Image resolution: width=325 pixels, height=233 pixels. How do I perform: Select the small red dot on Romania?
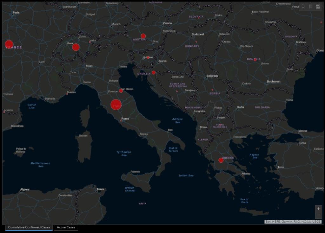pyautogui.click(x=255, y=60)
